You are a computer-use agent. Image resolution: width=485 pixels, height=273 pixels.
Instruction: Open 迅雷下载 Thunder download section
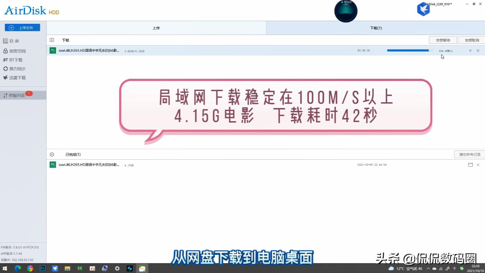tap(18, 77)
